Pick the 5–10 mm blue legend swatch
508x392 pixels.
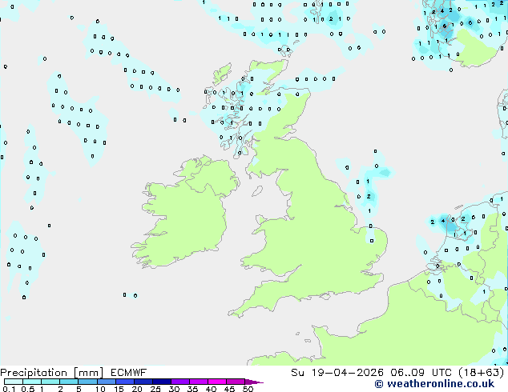(x=87, y=382)
